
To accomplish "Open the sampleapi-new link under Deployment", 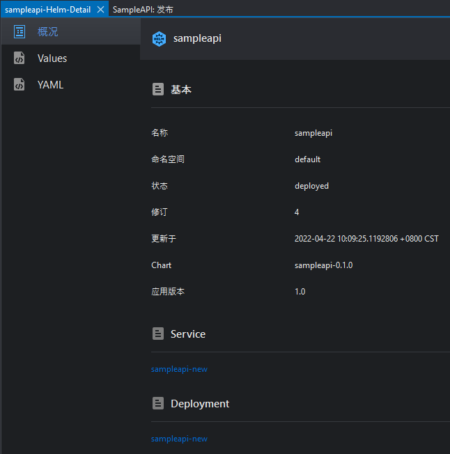I will pyautogui.click(x=179, y=439).
